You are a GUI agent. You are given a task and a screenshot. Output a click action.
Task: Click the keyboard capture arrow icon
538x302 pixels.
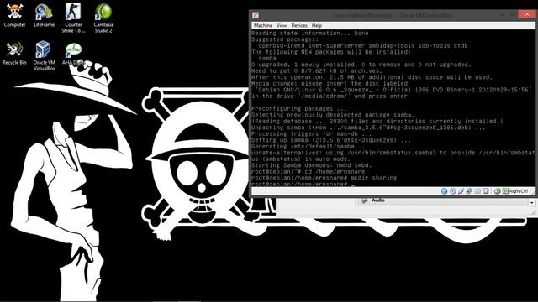(x=505, y=191)
